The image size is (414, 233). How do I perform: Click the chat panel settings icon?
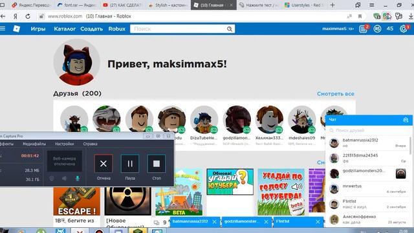pyautogui.click(x=406, y=120)
